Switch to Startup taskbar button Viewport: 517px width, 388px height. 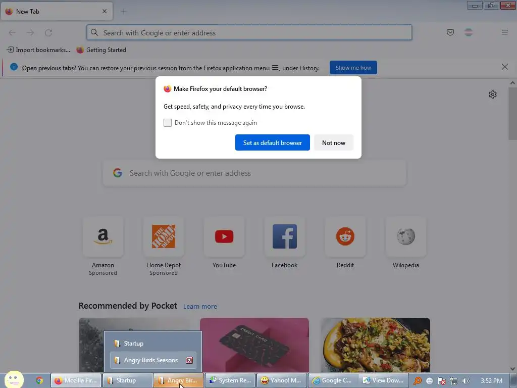click(x=128, y=380)
